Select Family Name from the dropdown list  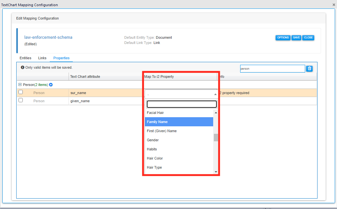179,122
